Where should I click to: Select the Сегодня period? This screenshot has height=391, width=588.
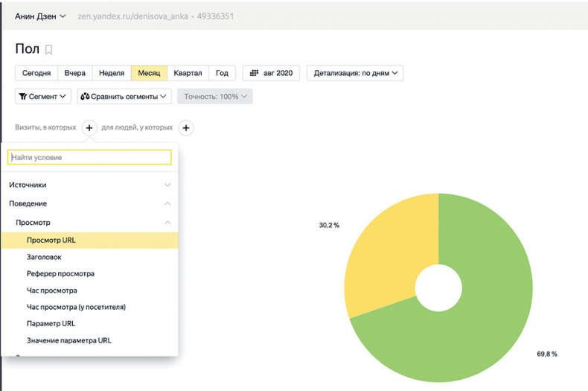coord(36,73)
